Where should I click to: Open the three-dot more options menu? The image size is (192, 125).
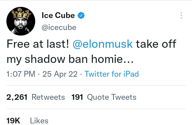tap(181, 15)
